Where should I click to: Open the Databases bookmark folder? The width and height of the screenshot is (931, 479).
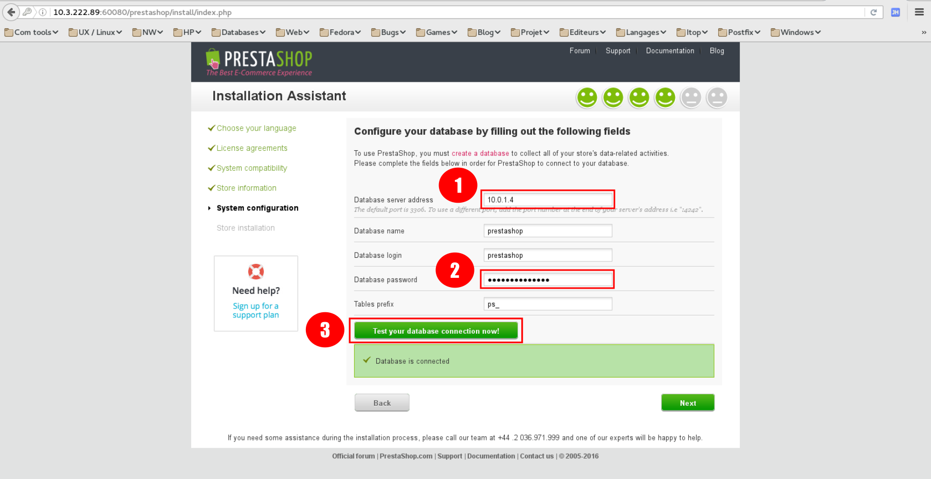click(239, 32)
